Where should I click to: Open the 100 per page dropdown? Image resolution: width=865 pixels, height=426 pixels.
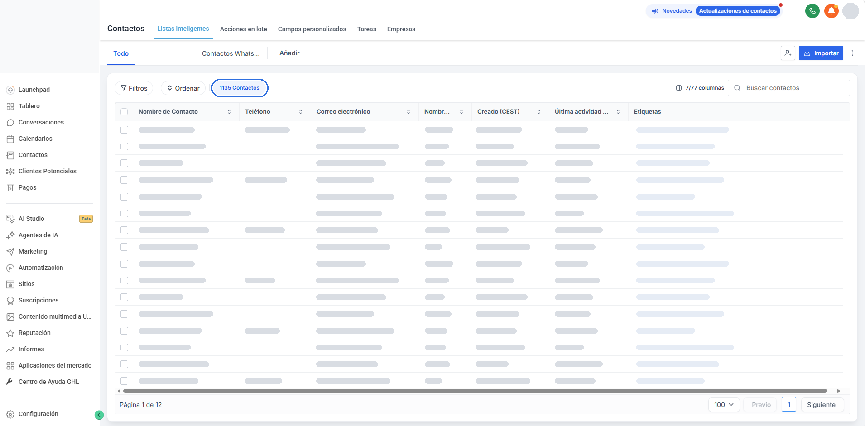pos(724,405)
